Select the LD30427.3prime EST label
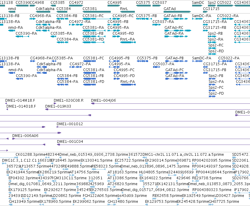Viewport: 250px width, 206px height. tap(229, 196)
